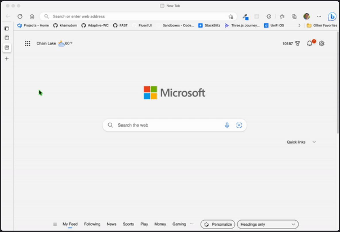Screen dimensions: 340x232
Task: Expand Quick links chevron
Action: tap(314, 142)
